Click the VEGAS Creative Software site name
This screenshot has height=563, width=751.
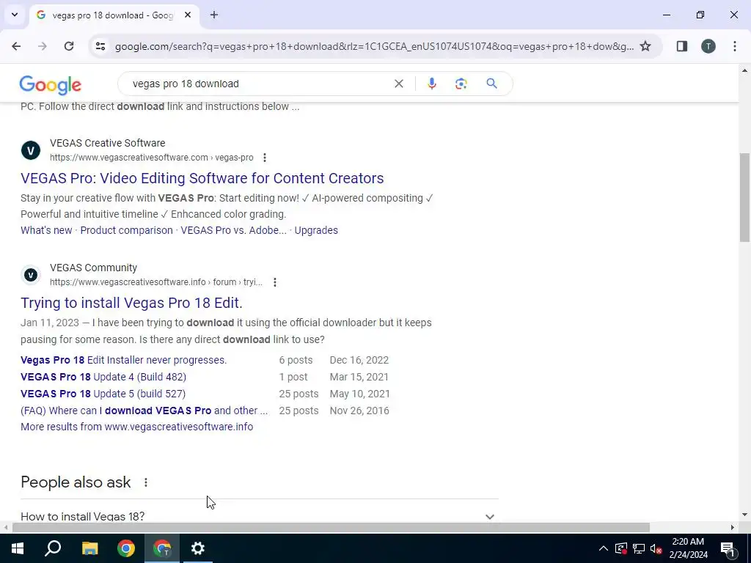(x=107, y=143)
